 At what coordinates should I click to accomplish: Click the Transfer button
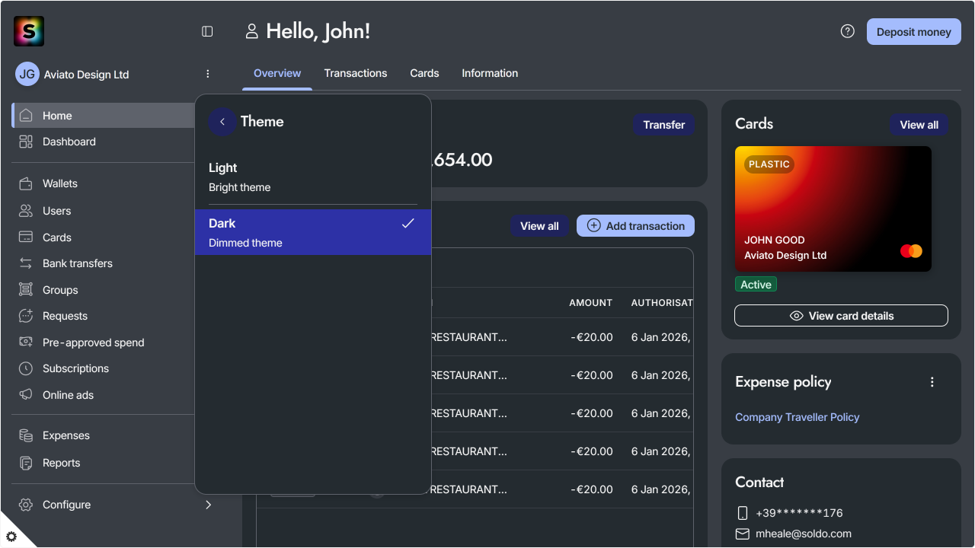663,125
